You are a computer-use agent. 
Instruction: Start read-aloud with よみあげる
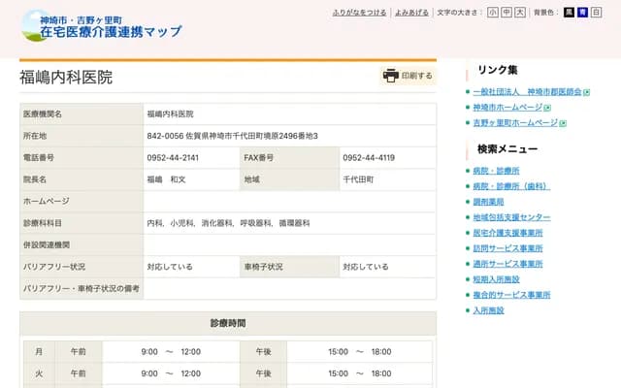[x=413, y=13]
